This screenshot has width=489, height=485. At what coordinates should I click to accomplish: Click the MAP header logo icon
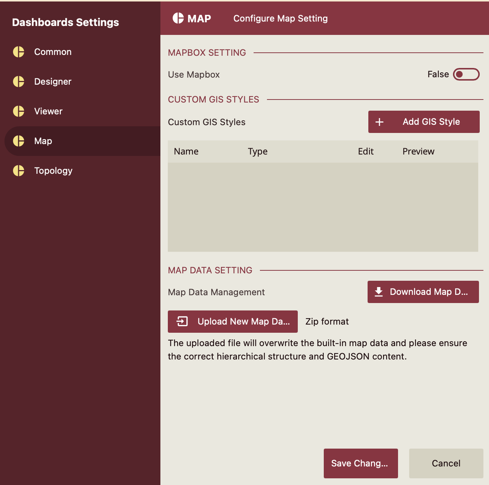click(178, 18)
